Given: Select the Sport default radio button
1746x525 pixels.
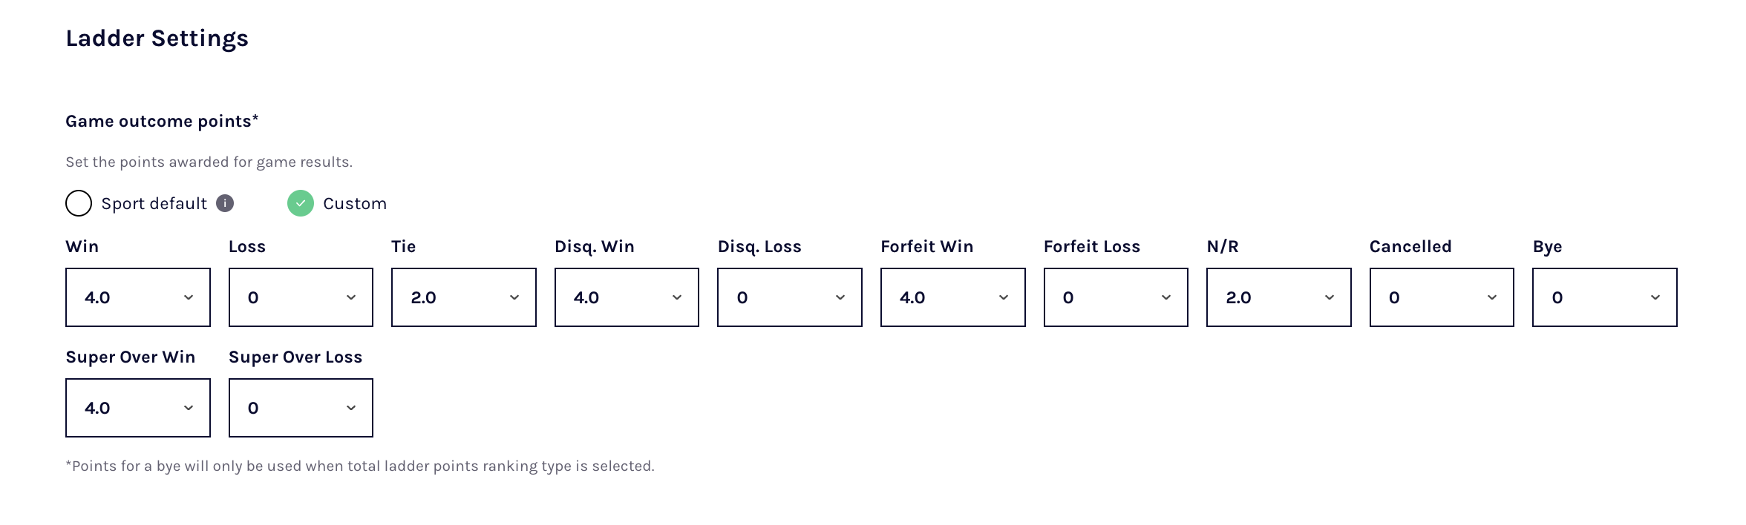Looking at the screenshot, I should pyautogui.click(x=79, y=203).
